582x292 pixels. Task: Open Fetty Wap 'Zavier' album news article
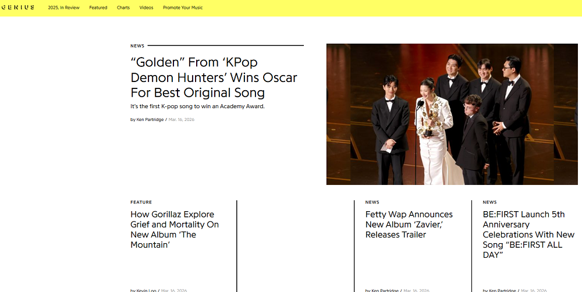tap(409, 225)
